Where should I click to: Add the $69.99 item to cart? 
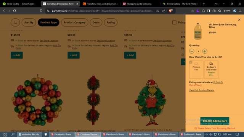coord(74,55)
